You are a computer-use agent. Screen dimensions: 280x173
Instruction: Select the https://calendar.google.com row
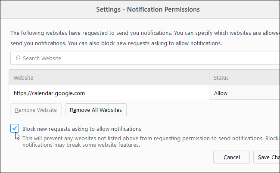point(108,93)
